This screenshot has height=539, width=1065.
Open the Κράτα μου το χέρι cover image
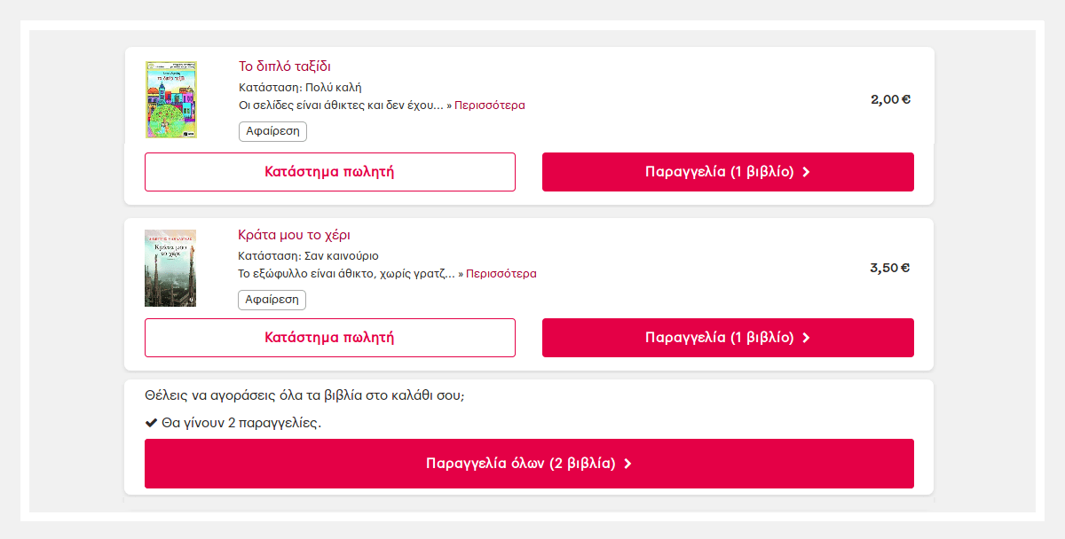point(170,268)
